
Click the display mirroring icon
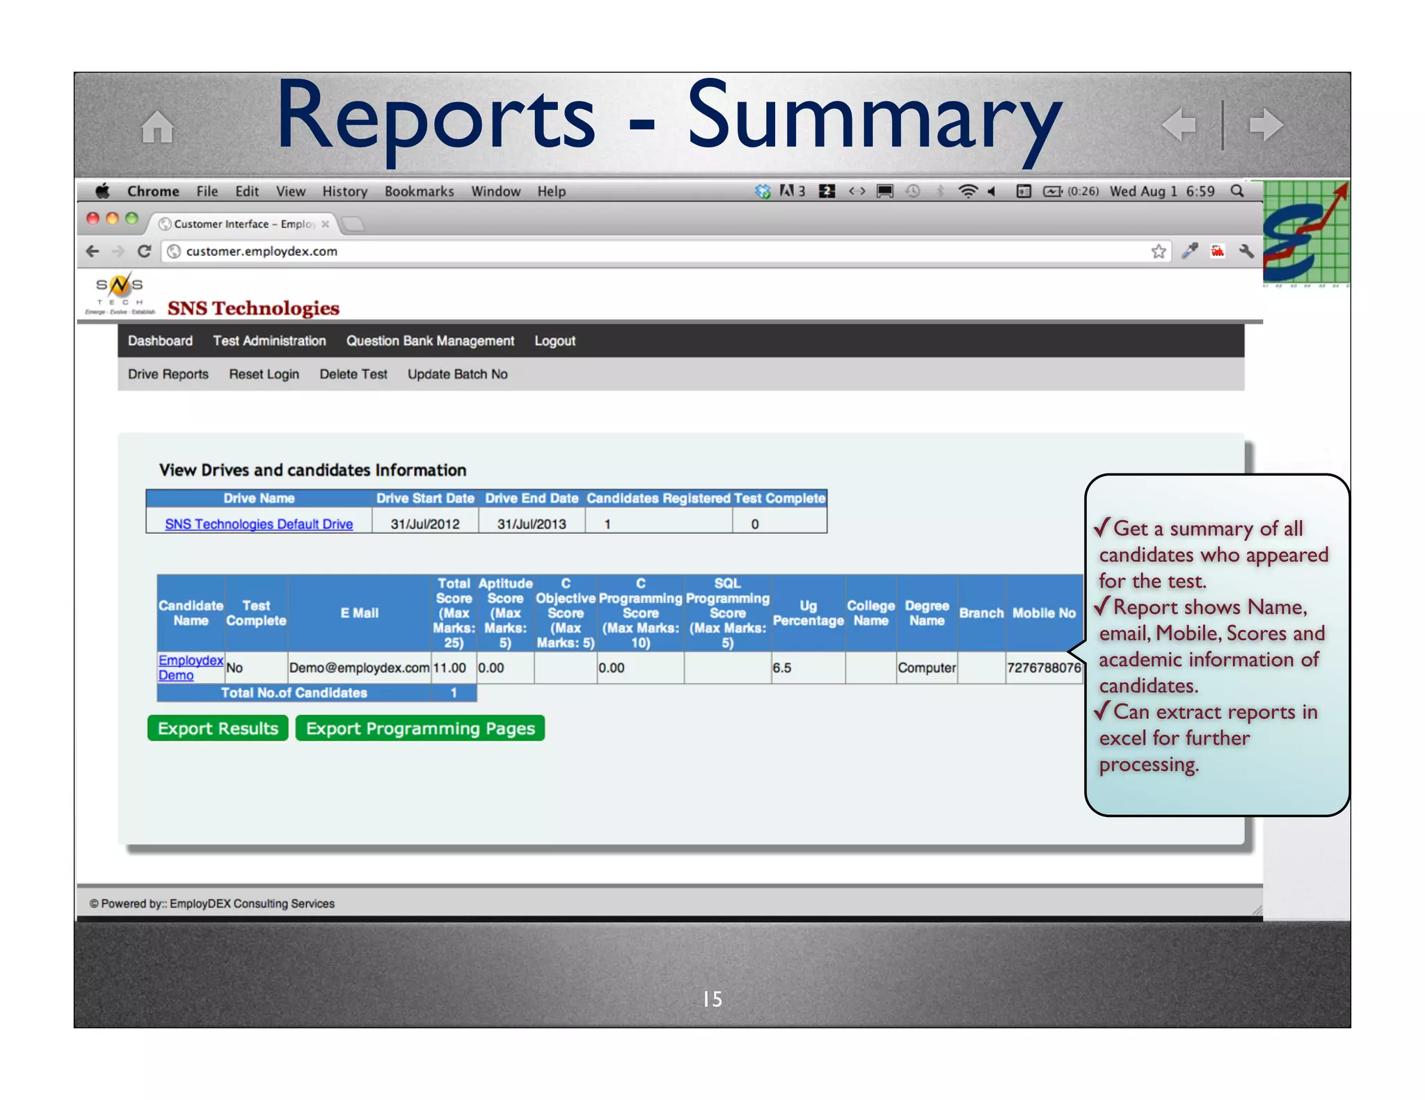click(884, 191)
